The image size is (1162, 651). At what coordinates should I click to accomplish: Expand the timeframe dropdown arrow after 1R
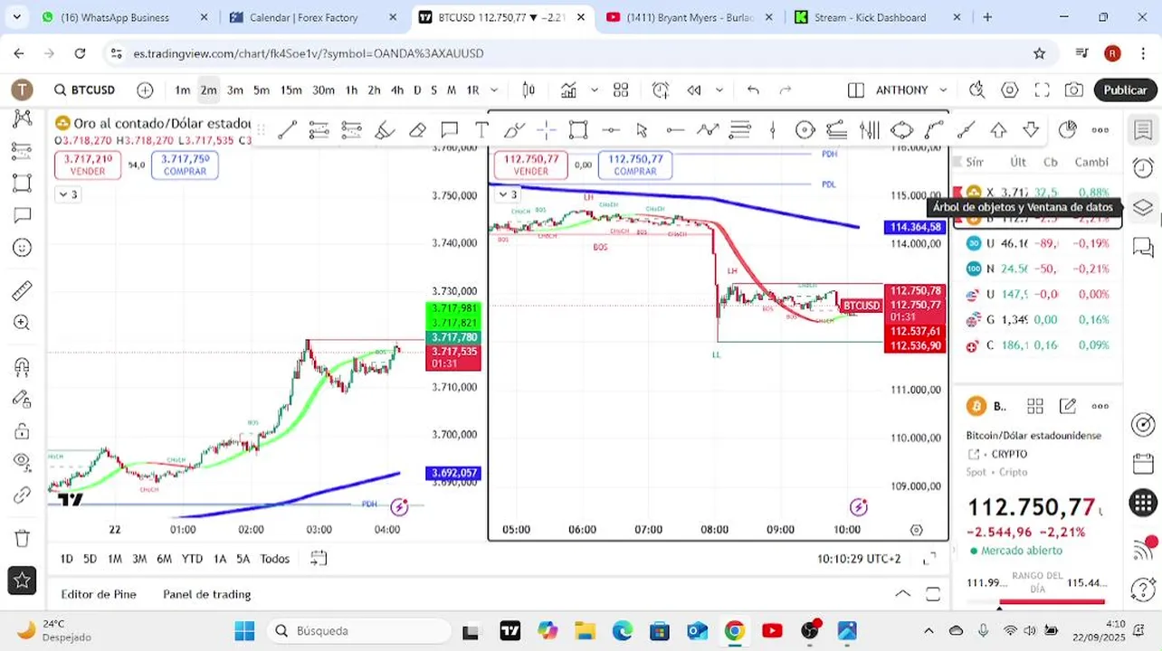[x=494, y=90]
